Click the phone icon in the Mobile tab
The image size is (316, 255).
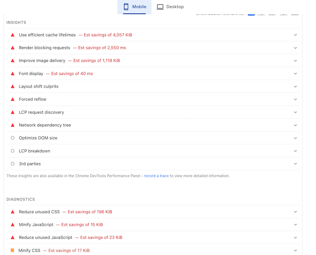126,7
